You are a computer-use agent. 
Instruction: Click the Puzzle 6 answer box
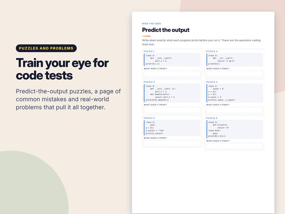coord(234,146)
